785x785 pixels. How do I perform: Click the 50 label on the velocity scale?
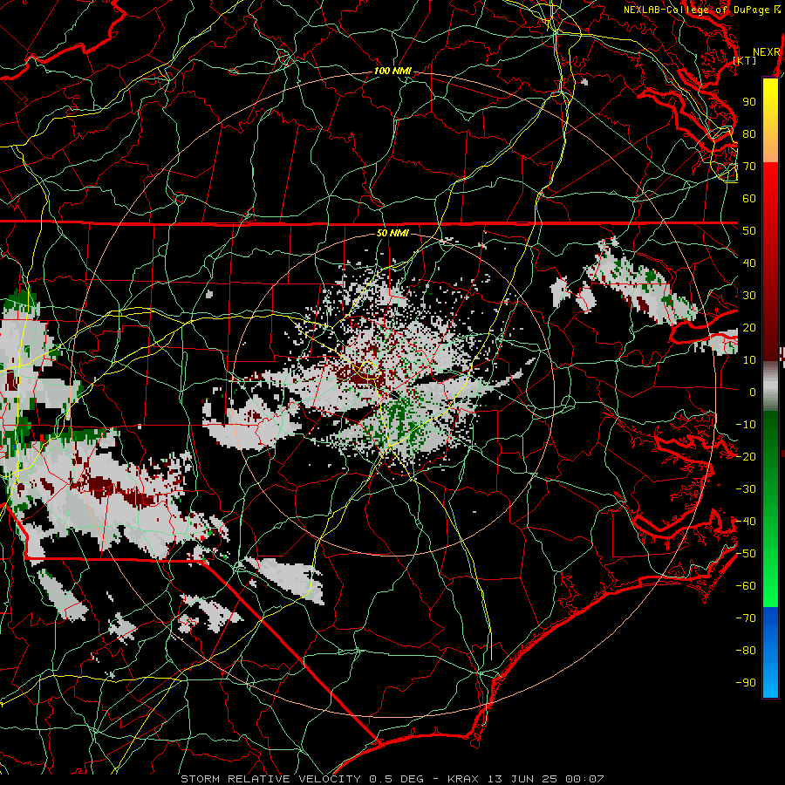749,231
